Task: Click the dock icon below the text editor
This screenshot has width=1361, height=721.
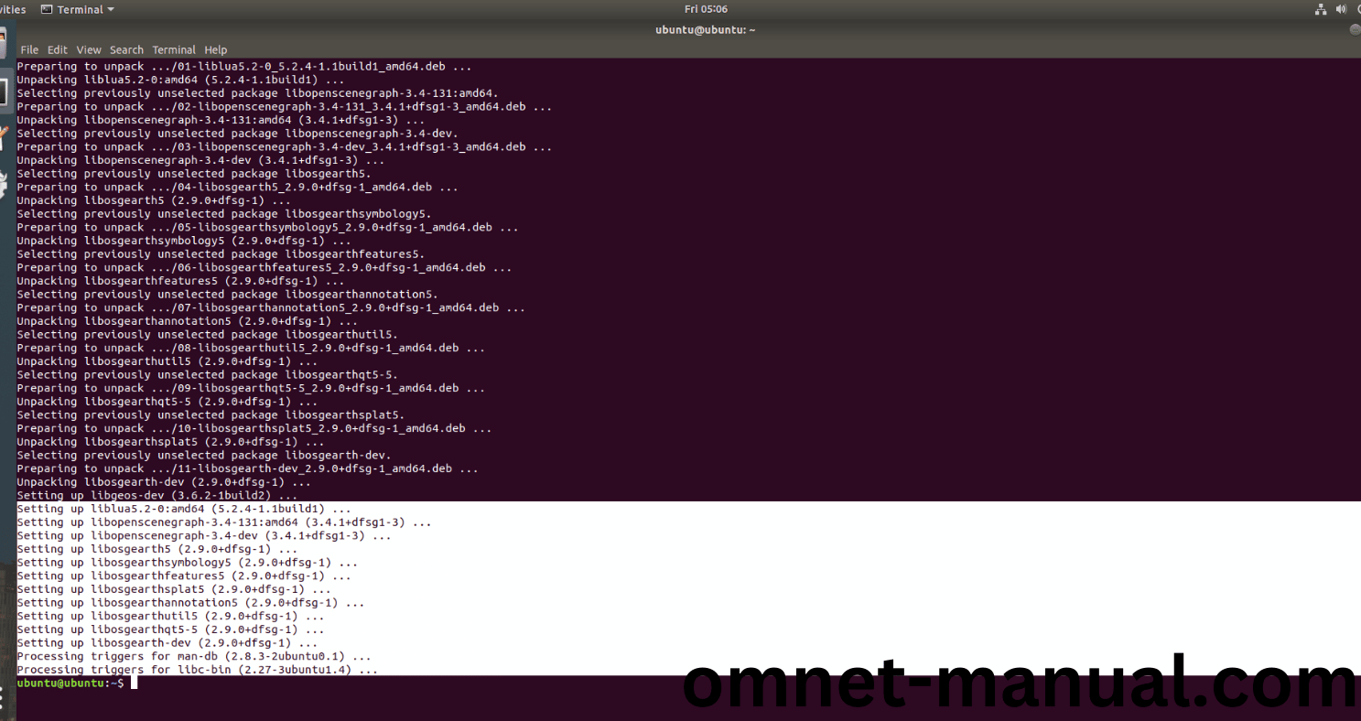Action: [x=5, y=184]
